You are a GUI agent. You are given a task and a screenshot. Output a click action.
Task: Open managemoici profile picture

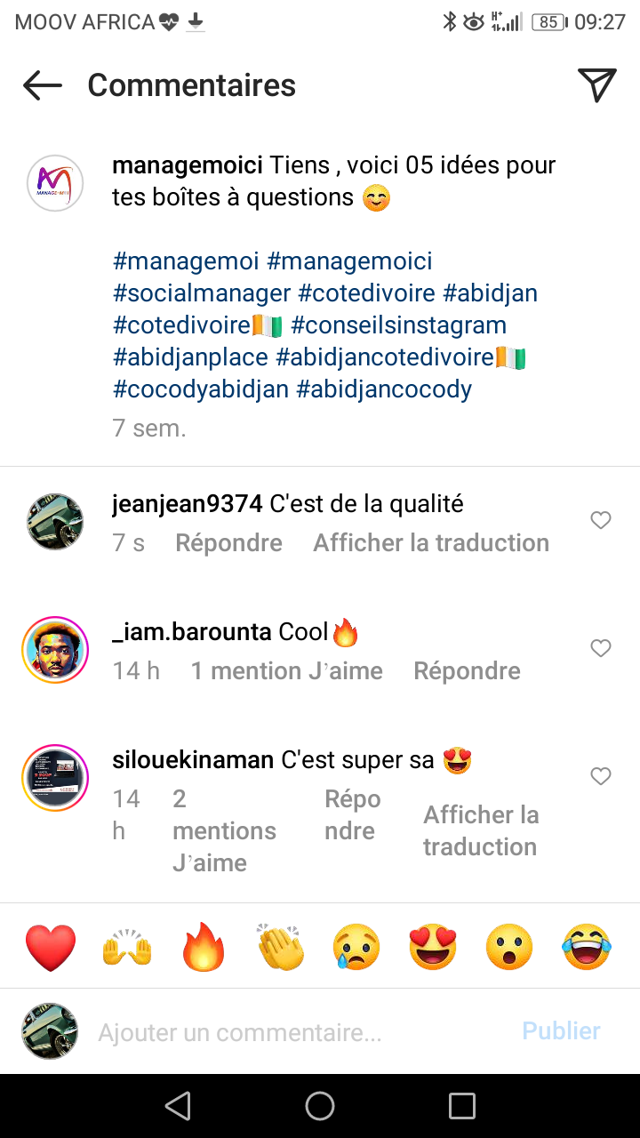click(x=55, y=183)
